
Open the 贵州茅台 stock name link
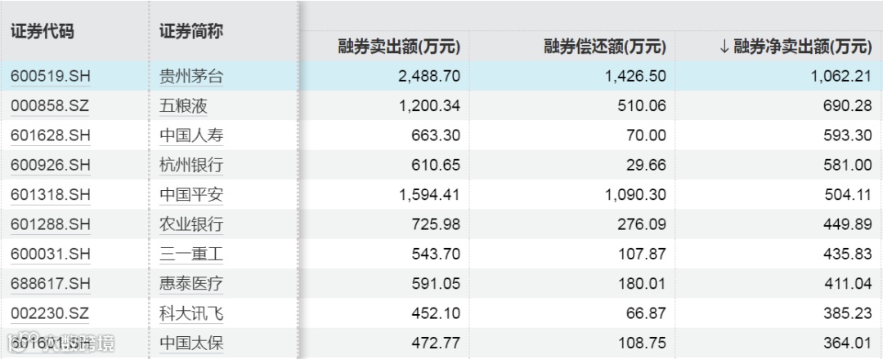click(191, 77)
